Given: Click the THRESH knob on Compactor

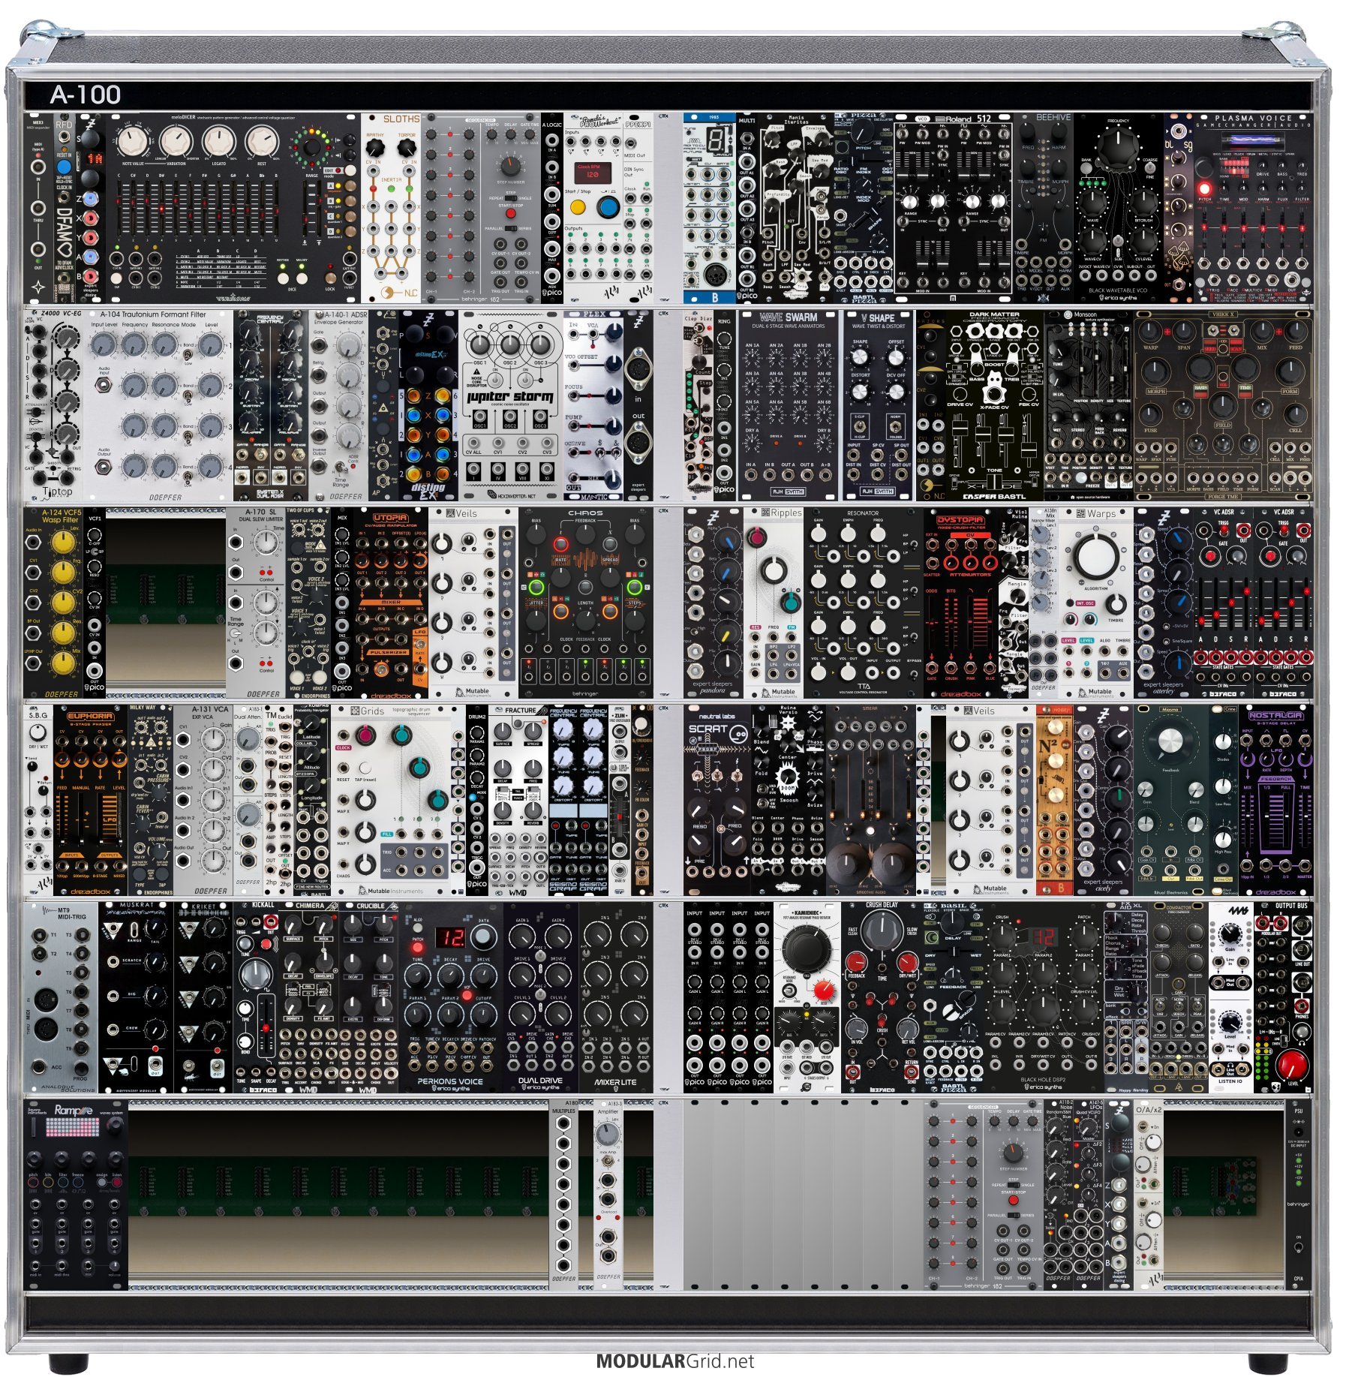Looking at the screenshot, I should point(1163,934).
